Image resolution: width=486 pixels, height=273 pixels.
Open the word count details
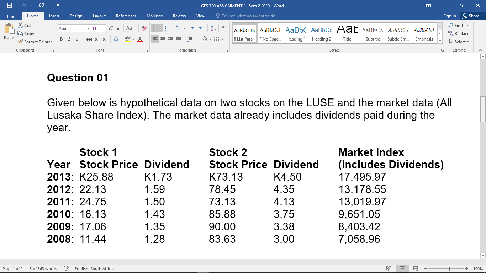click(x=42, y=269)
